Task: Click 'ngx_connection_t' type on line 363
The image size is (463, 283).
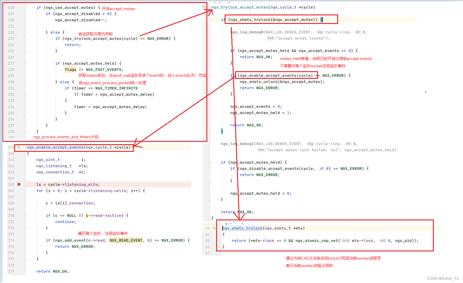Action: [x=55, y=172]
